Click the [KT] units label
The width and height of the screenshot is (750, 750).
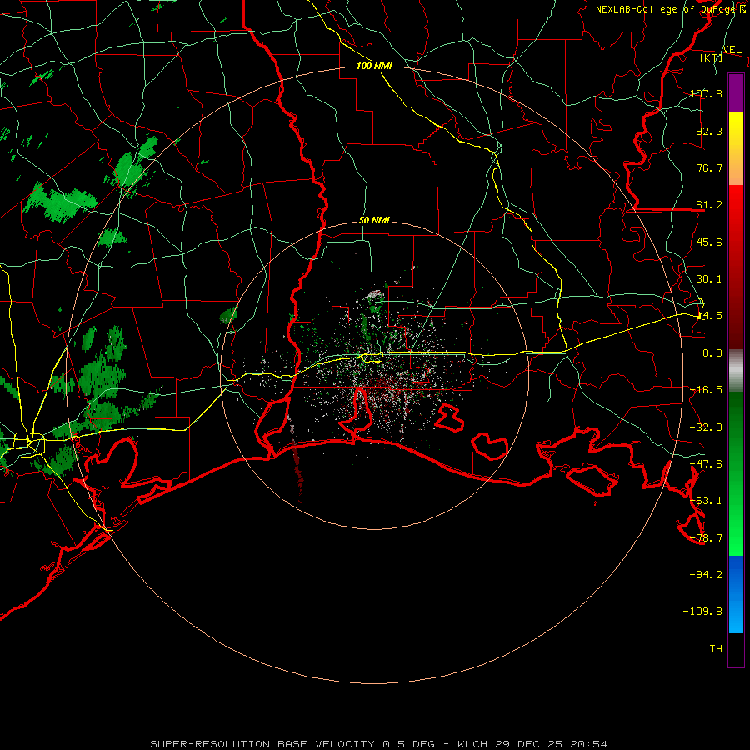pyautogui.click(x=712, y=57)
